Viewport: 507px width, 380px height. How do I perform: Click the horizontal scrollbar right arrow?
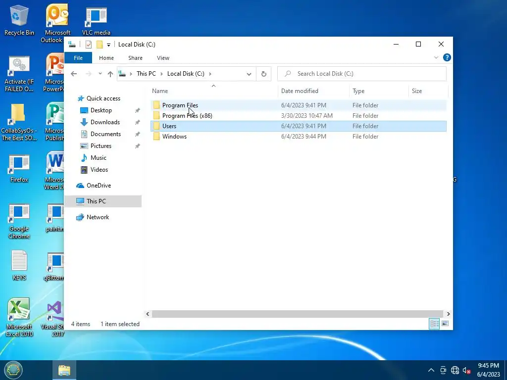pos(448,314)
